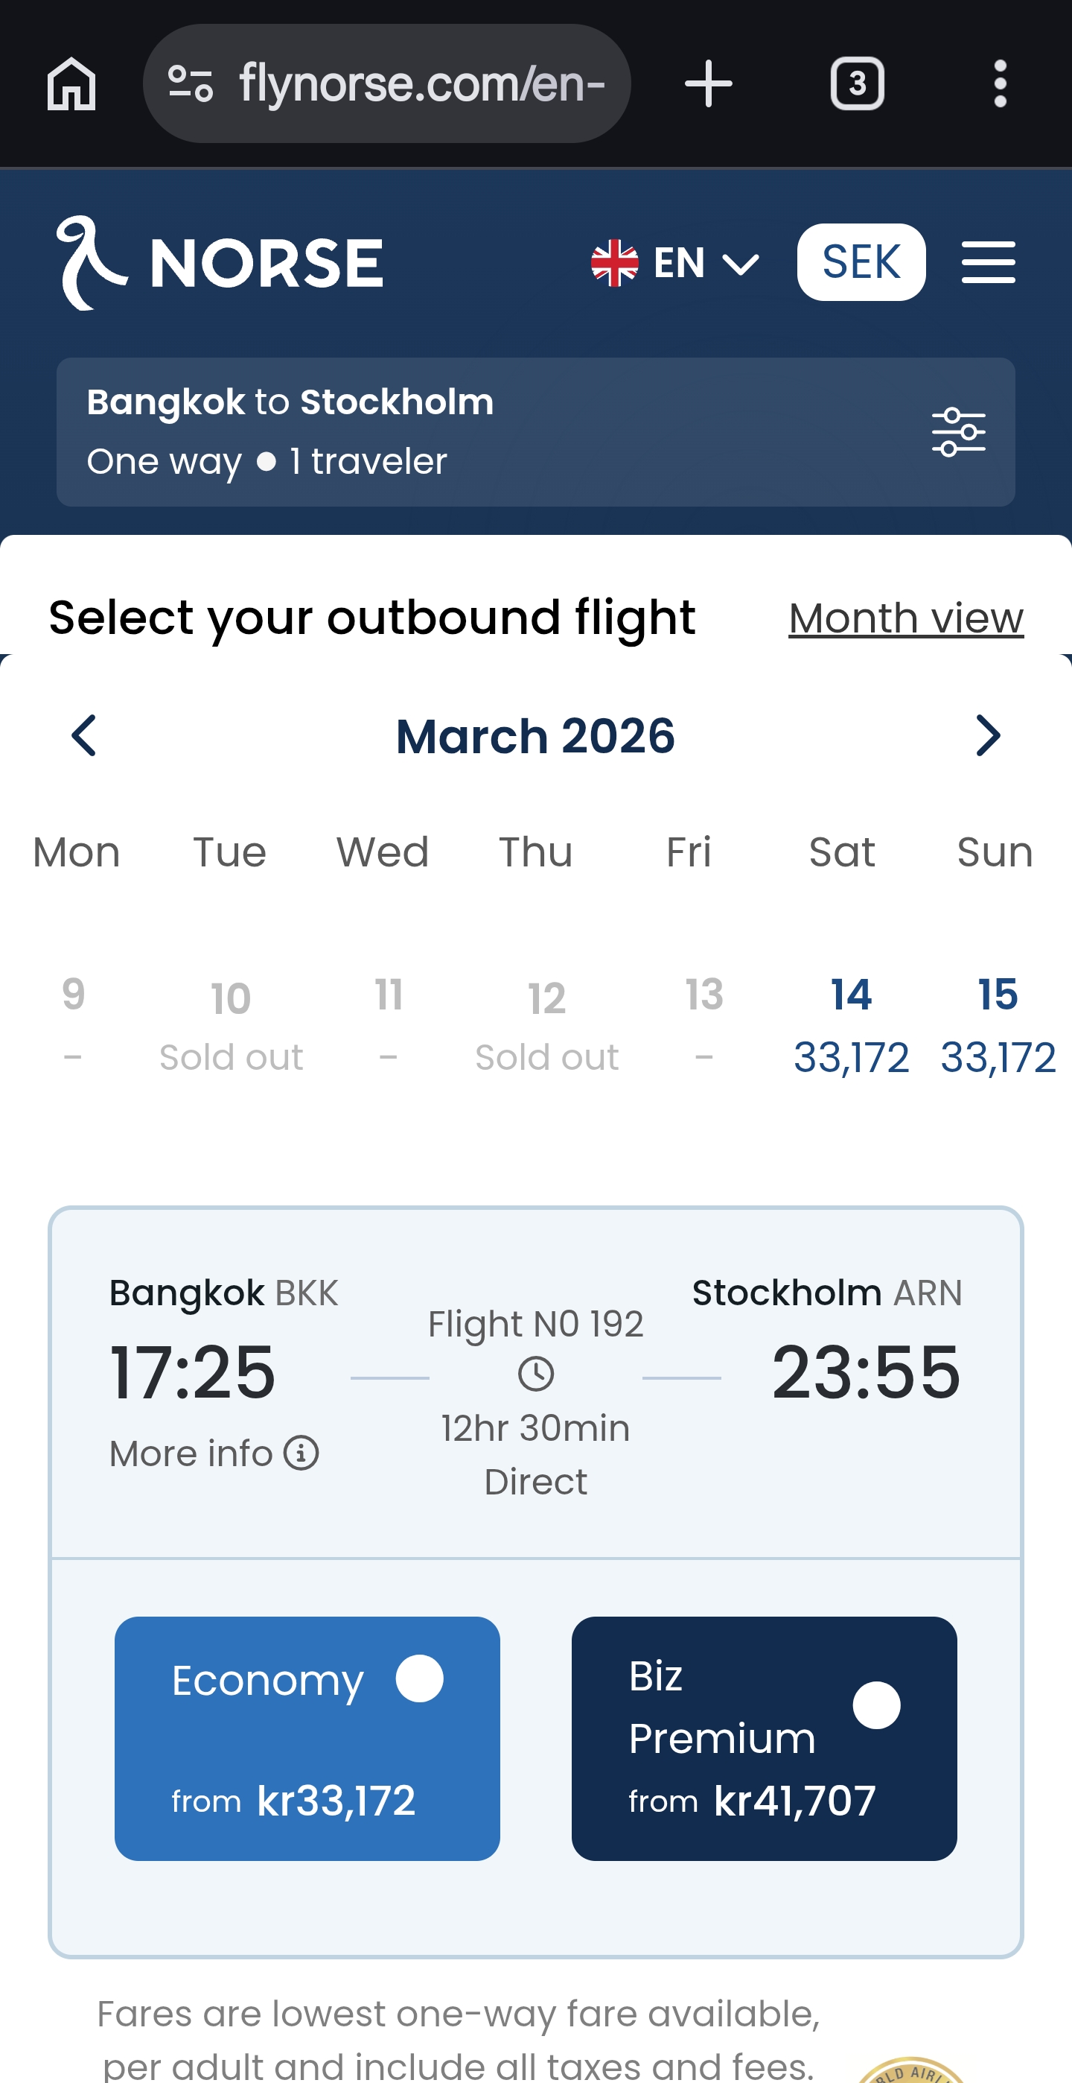Open the Month view link

click(905, 618)
